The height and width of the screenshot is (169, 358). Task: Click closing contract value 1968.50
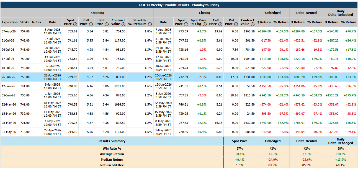tap(249, 31)
